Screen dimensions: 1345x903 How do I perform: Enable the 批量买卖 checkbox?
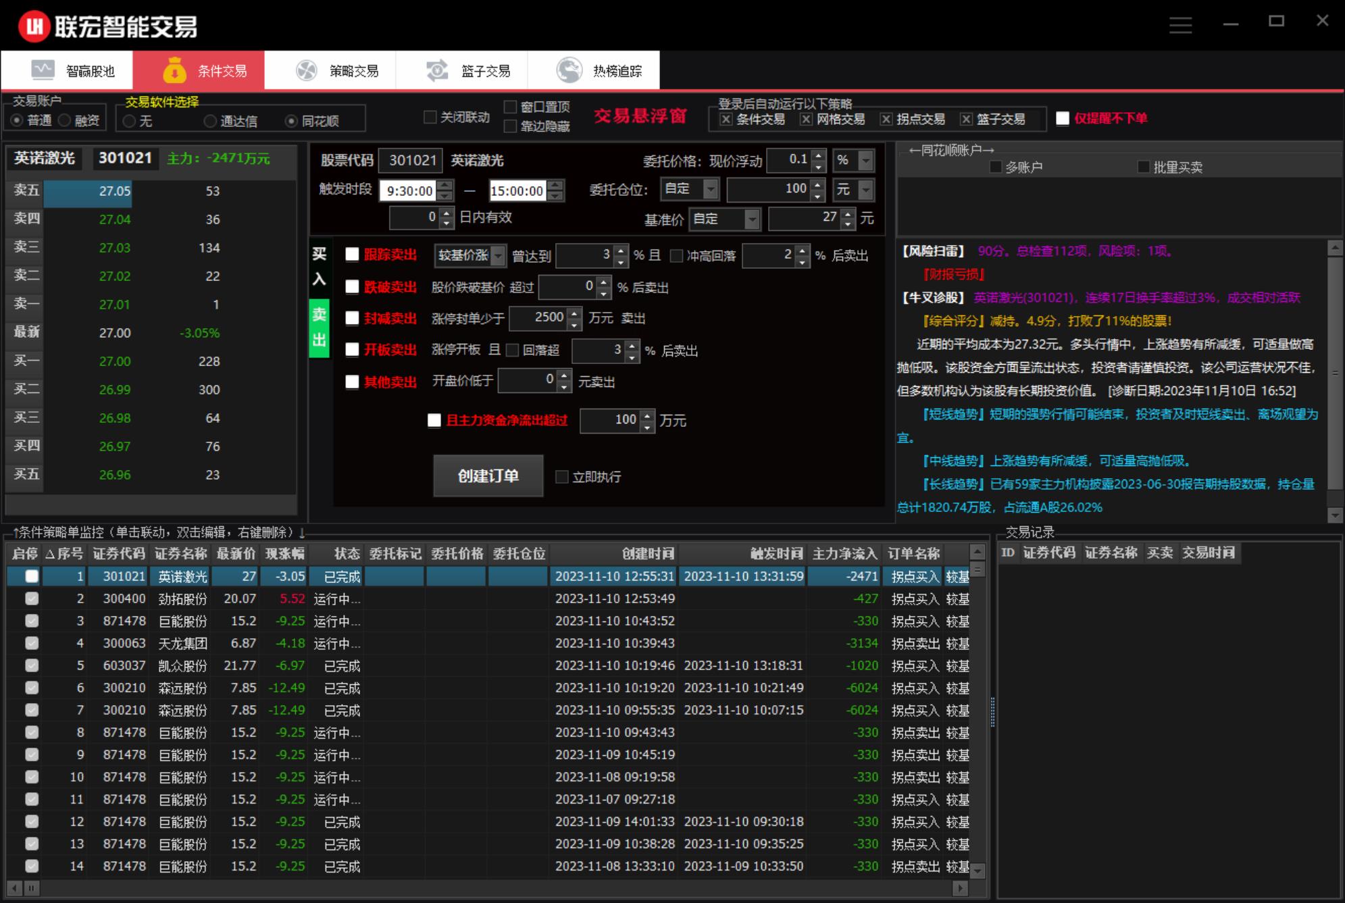pos(1144,167)
